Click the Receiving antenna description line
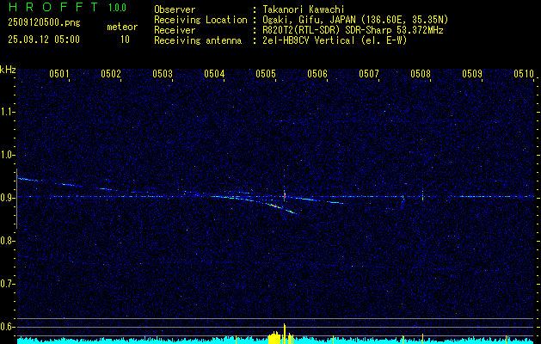This screenshot has width=541, height=344. point(280,40)
